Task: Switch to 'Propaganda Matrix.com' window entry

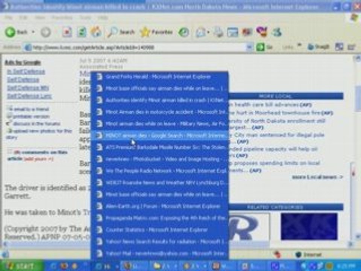Action: [159, 218]
